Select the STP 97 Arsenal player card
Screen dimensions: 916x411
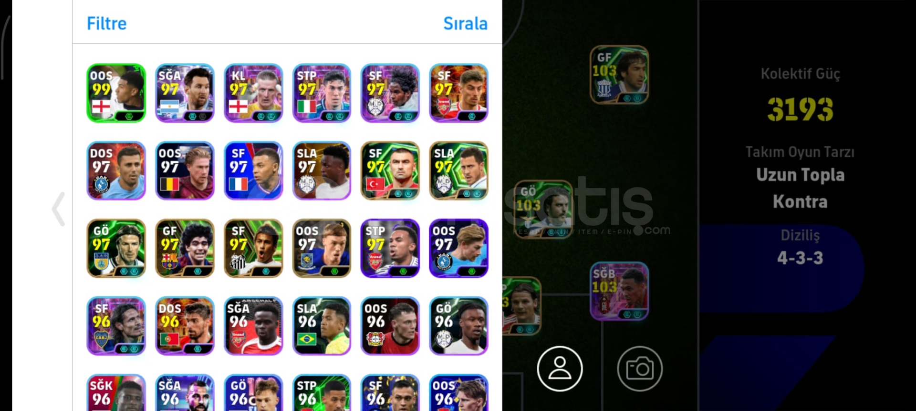(390, 248)
